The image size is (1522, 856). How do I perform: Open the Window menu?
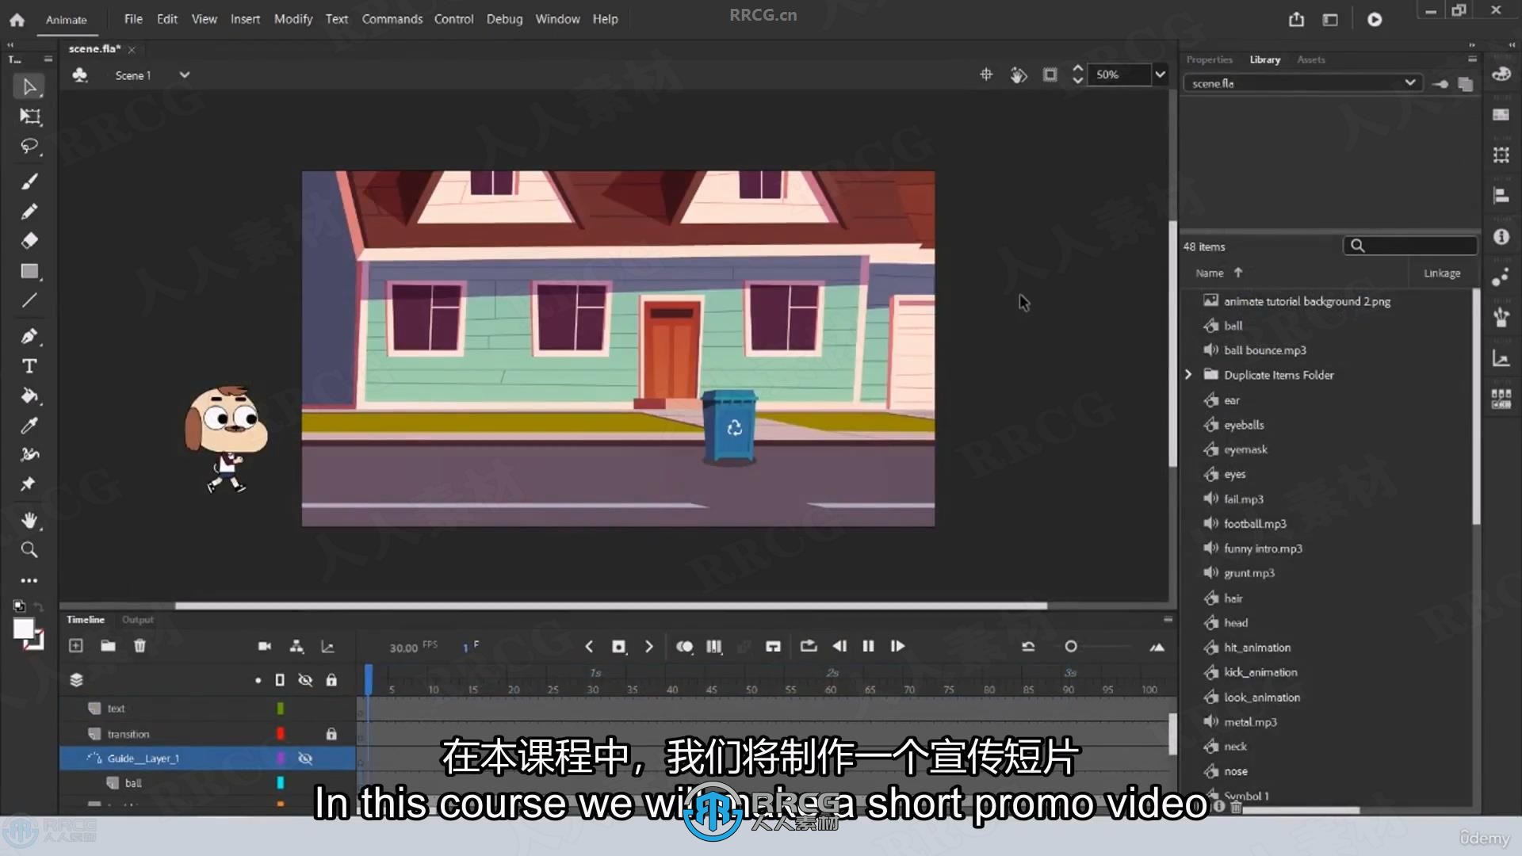click(557, 19)
